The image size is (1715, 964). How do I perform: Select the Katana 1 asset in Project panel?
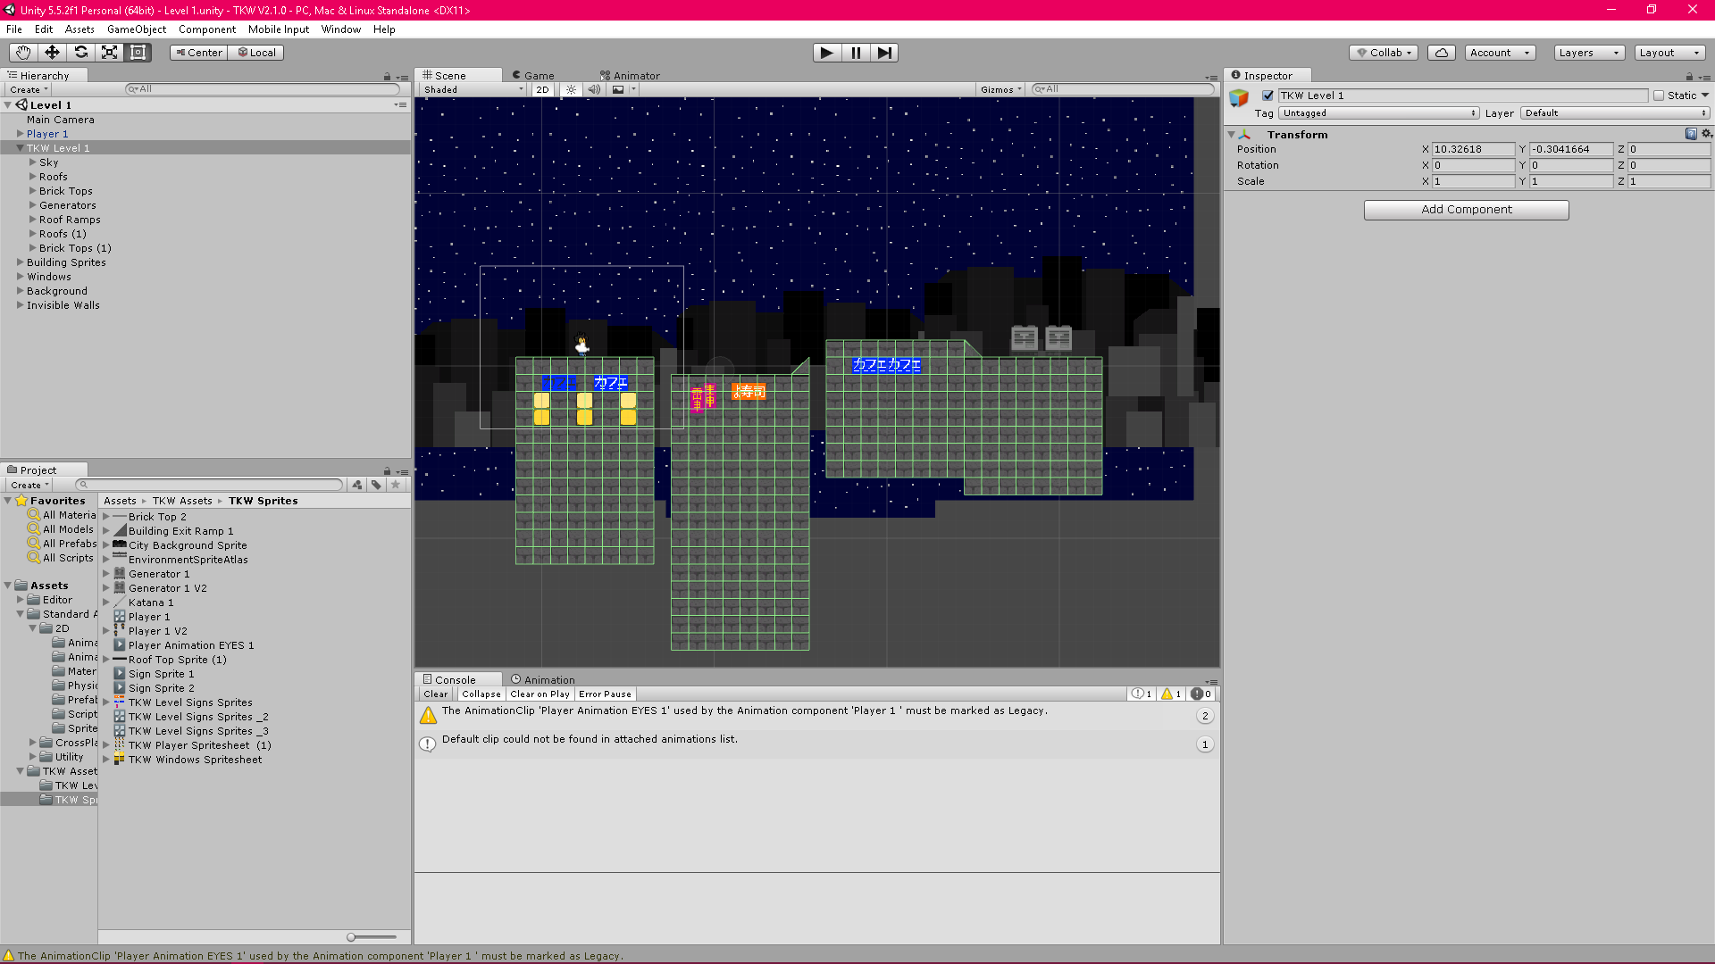click(x=150, y=602)
